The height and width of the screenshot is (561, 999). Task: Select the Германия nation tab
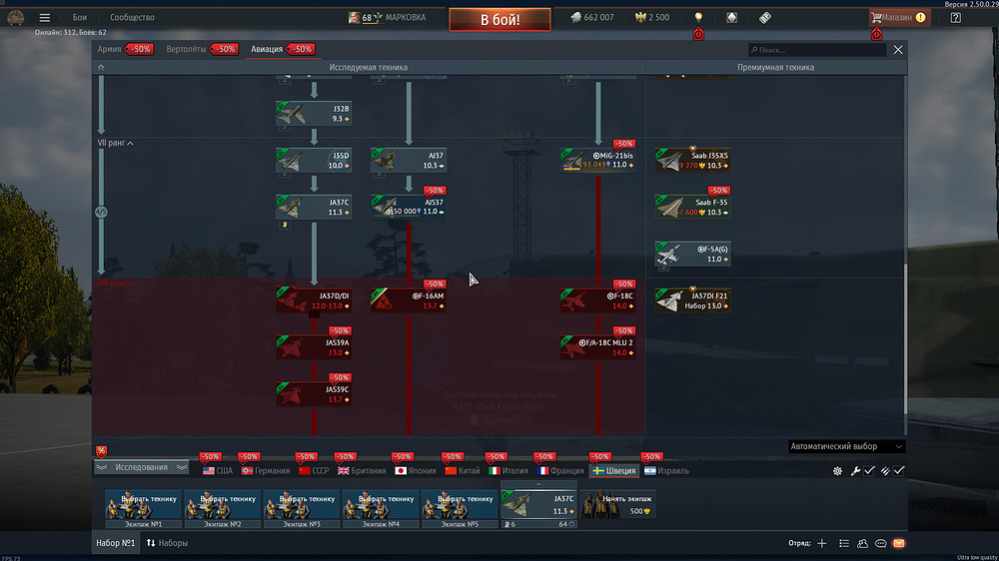tap(265, 470)
